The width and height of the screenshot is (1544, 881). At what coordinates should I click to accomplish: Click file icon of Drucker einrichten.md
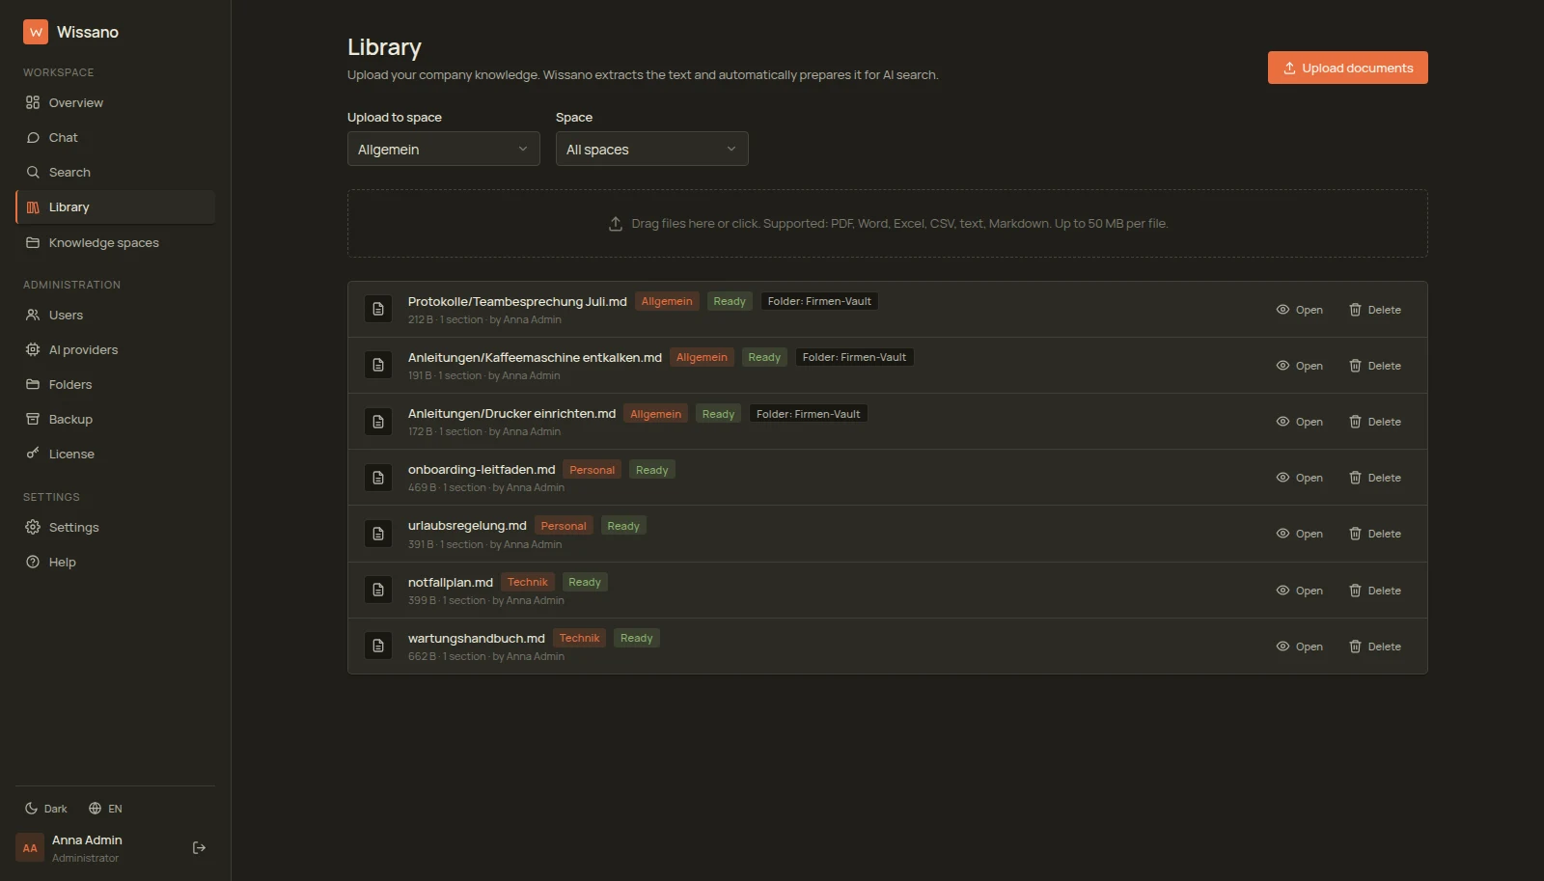tap(378, 422)
